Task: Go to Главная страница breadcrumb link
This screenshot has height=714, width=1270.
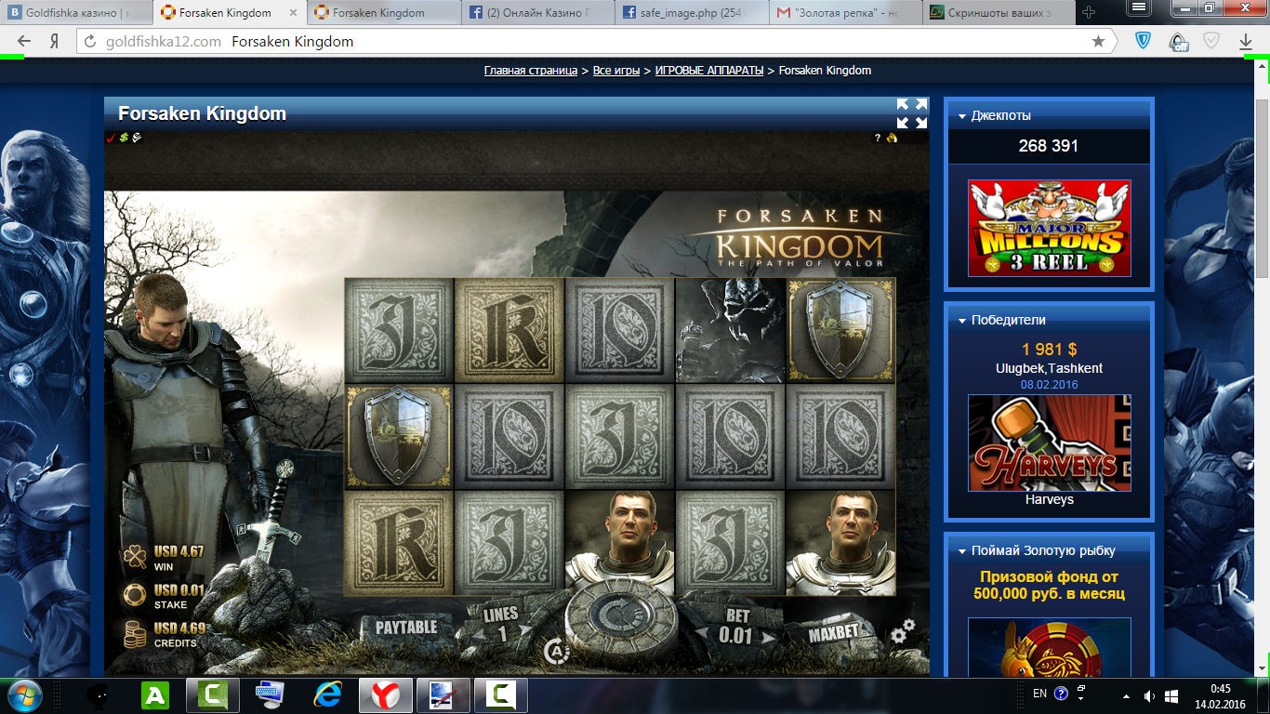Action: pyautogui.click(x=531, y=71)
